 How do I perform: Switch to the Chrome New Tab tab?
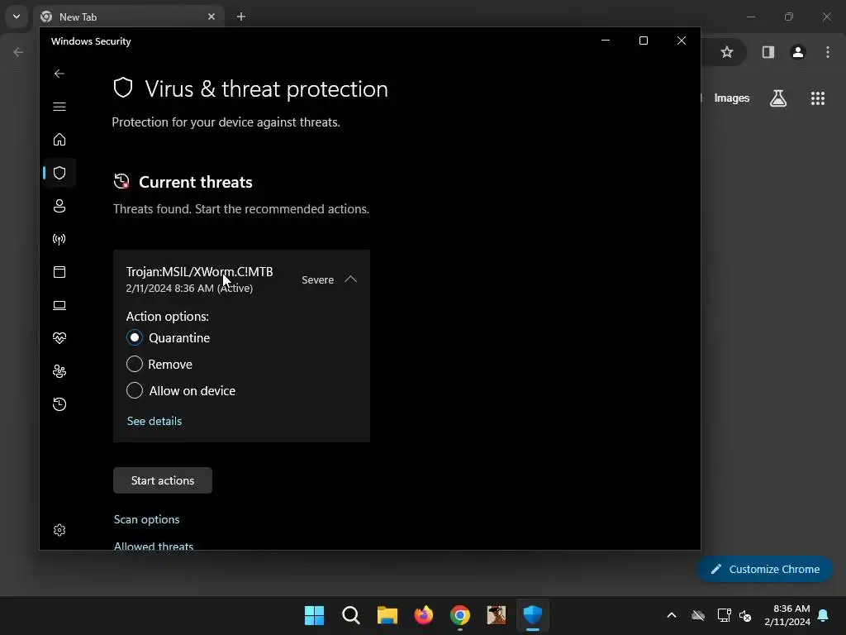128,17
